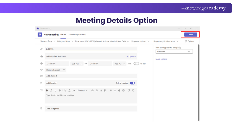Click the More options link
235x124 pixels.
pyautogui.click(x=161, y=59)
